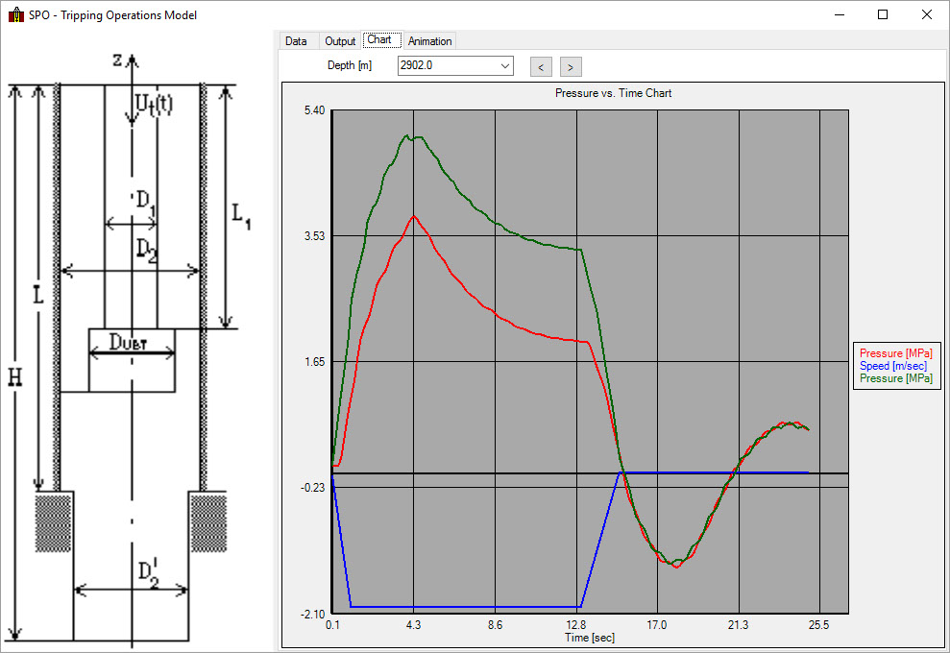Click the Depth value field showing 2902.0
The height and width of the screenshot is (653, 950).
(x=447, y=66)
